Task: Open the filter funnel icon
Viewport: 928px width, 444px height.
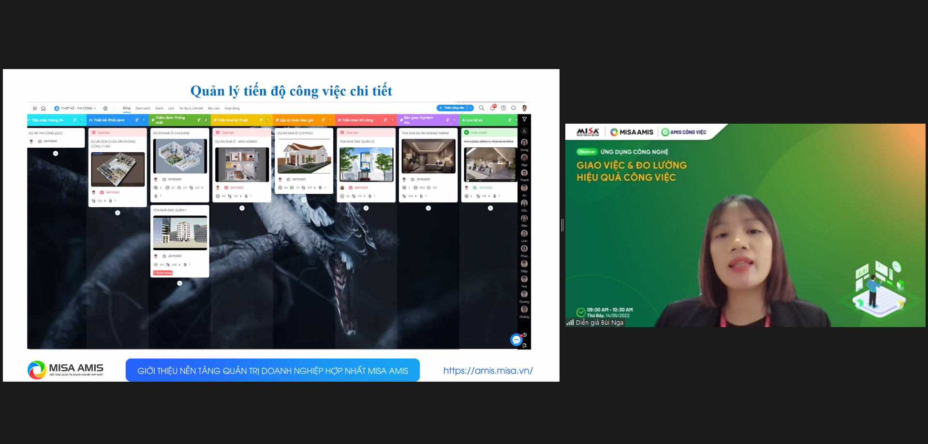Action: coord(524,119)
